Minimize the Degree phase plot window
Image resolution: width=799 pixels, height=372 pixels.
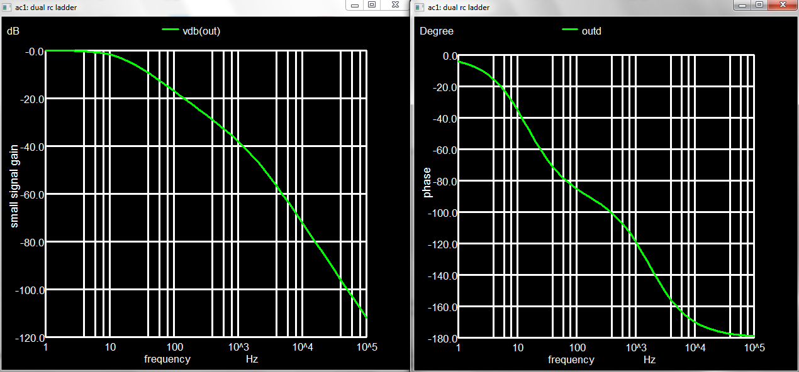tap(743, 5)
